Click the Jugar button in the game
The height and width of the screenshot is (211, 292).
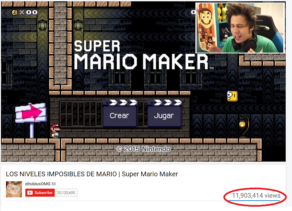point(164,114)
